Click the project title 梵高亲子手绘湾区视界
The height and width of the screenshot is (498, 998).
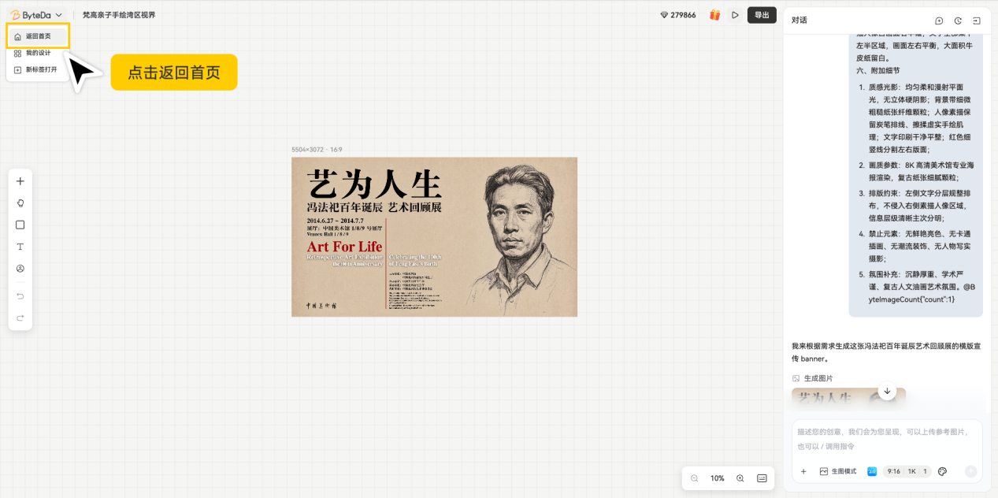coord(119,15)
